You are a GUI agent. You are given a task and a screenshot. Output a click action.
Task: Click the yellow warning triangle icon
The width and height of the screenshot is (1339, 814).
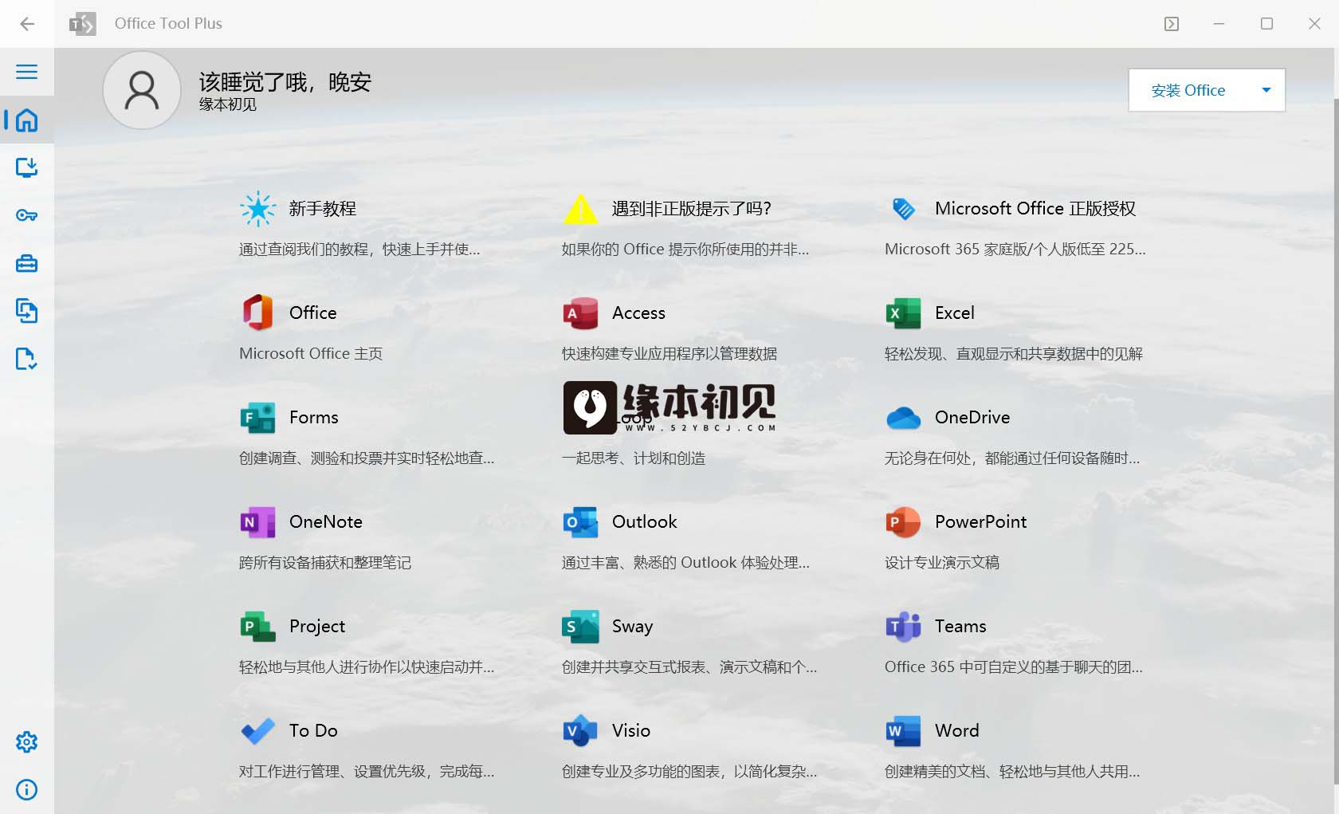tap(580, 209)
